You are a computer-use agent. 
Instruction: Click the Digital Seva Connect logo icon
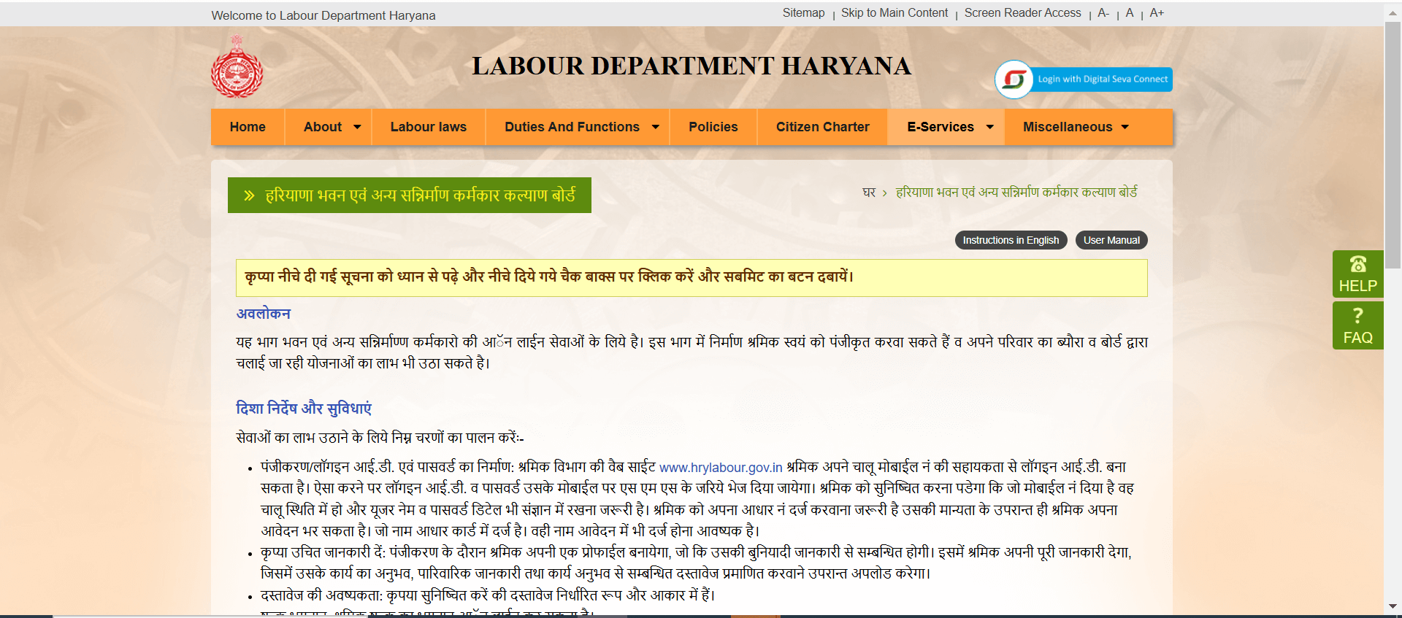point(1014,79)
